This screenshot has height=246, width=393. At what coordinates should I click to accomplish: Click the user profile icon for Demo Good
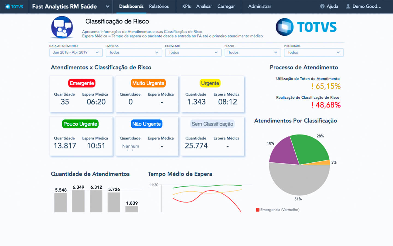[x=348, y=6]
